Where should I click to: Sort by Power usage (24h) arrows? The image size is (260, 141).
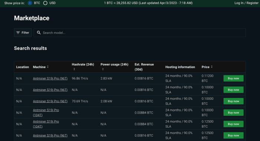(103, 69)
